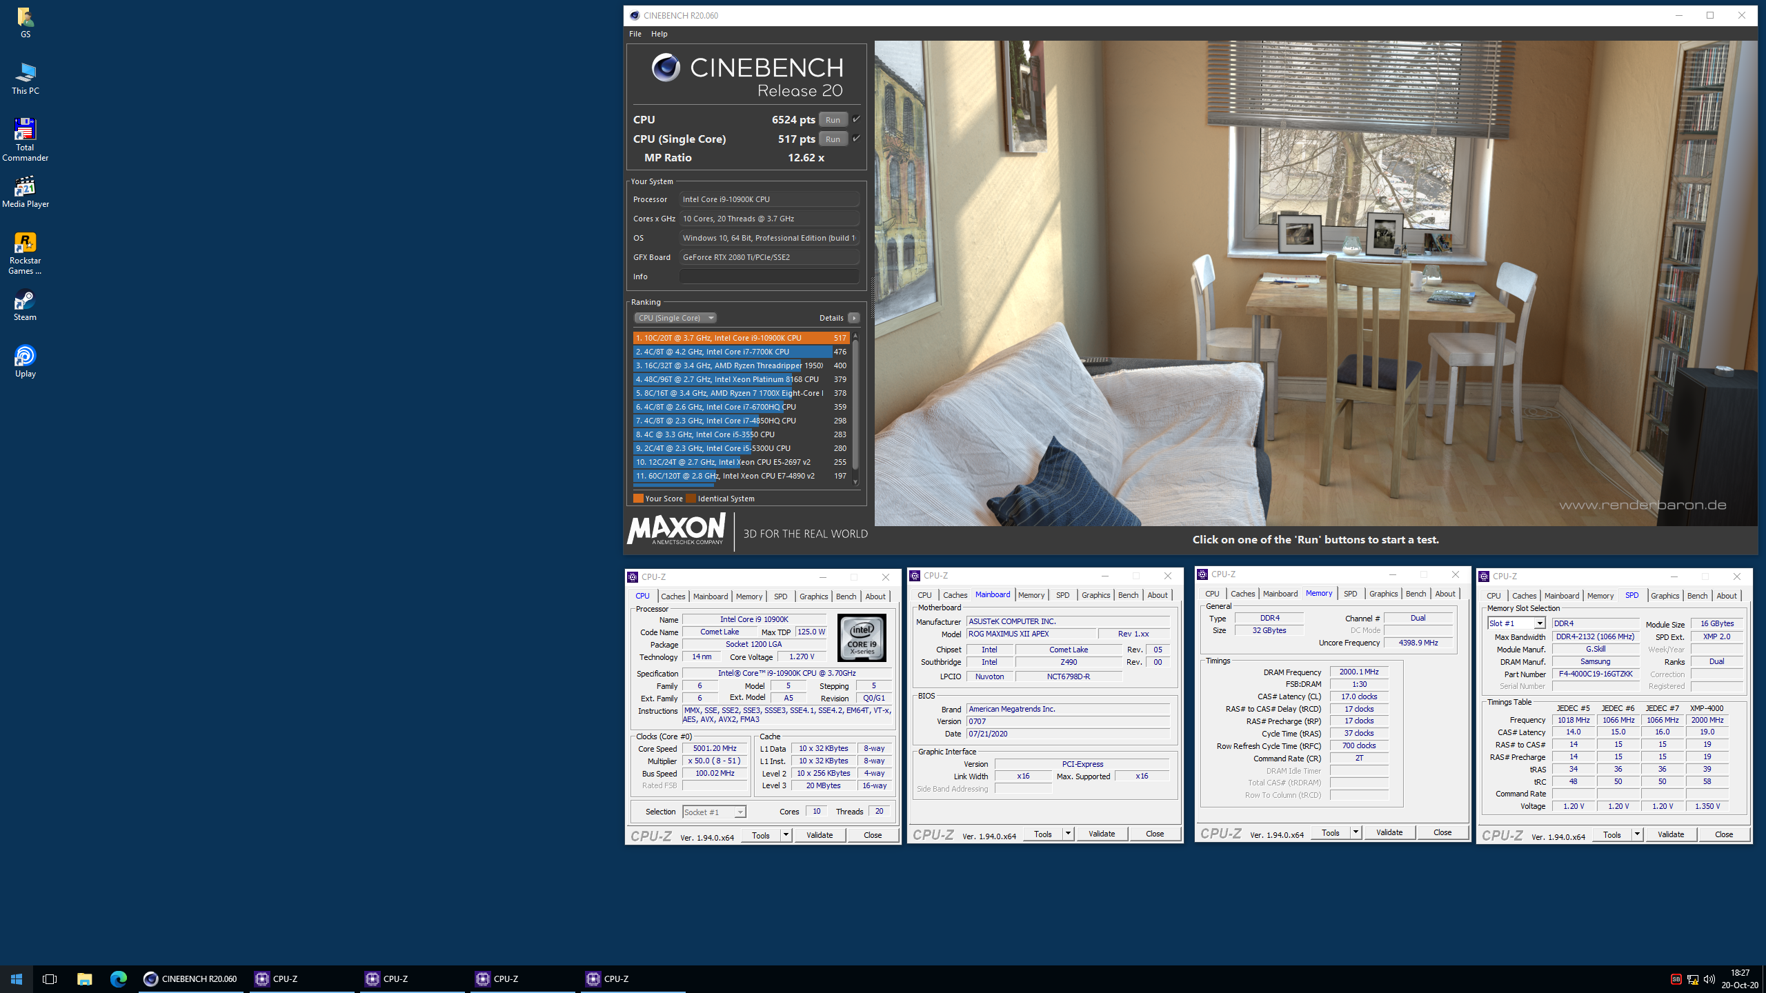Click the network icon in system tray
This screenshot has height=993, width=1766.
pyautogui.click(x=1692, y=979)
